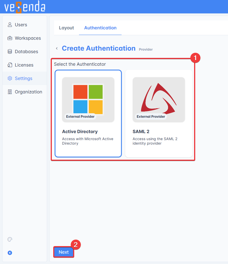Click the small 'Provider' subtitle text
Viewport: 228px width, 264px height.
click(146, 49)
